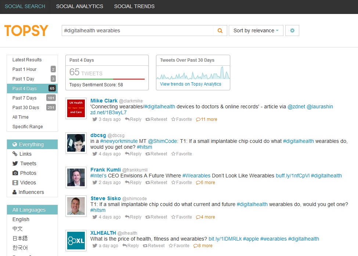358x256 pixels.
Task: Favorite Frank Kumli's tweet
Action: coord(182,183)
